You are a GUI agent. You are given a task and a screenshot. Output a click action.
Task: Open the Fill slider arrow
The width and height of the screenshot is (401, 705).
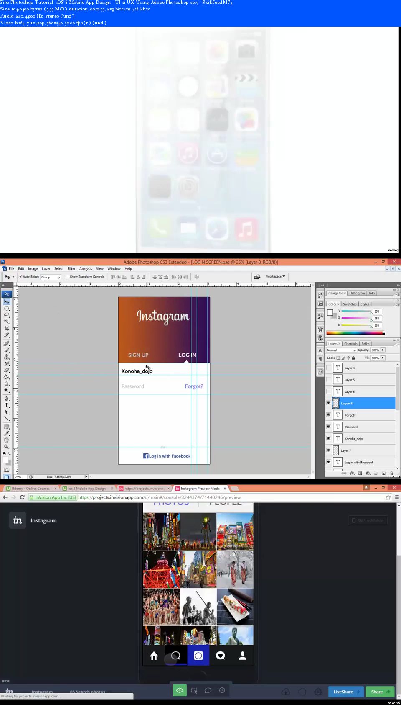click(383, 358)
